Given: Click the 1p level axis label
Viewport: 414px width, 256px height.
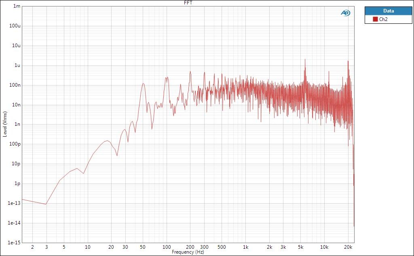Looking at the screenshot, I should point(17,183).
